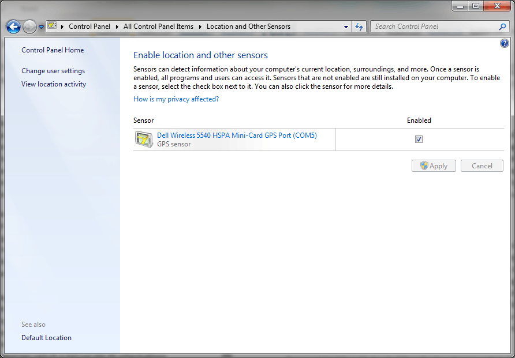Expand the arrow after Control Panel breadcrumb
The image size is (515, 358).
tap(117, 27)
